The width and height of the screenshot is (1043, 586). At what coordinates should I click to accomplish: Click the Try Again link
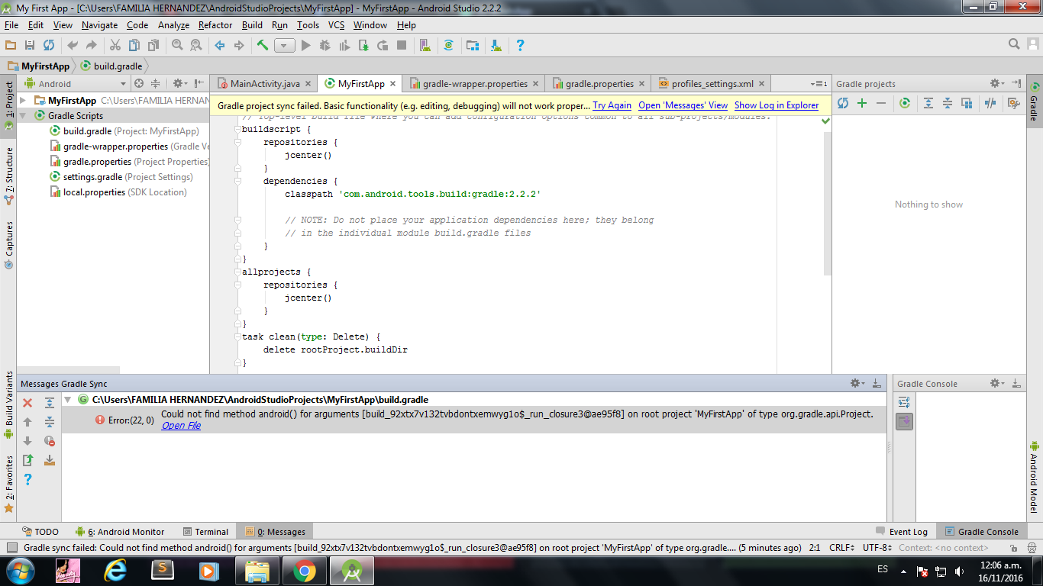(612, 105)
